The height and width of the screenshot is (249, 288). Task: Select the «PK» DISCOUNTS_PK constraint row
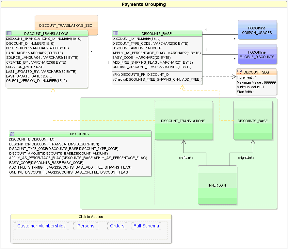pyautogui.click(x=140, y=74)
